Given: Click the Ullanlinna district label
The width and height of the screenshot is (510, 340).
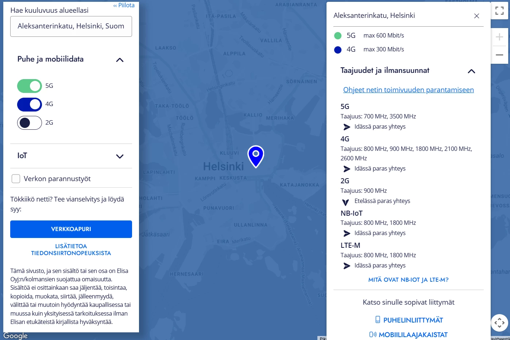Looking at the screenshot, I should 251,225.
